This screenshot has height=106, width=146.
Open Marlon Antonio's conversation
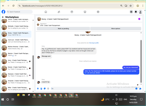[16, 48]
